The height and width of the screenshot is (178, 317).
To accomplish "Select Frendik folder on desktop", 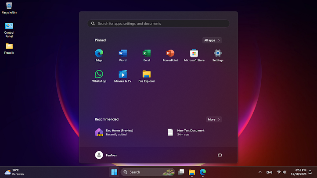I will (x=9, y=49).
